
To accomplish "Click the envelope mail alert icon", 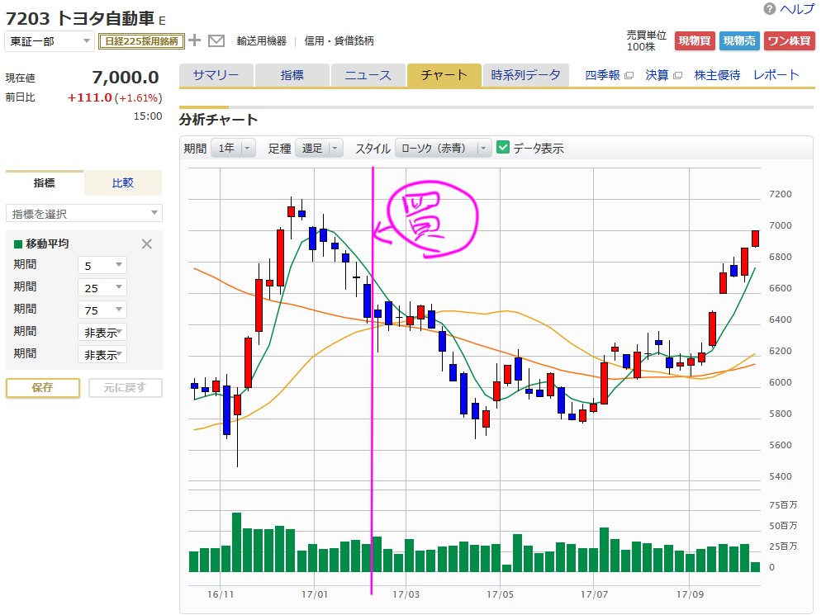I will [x=216, y=40].
